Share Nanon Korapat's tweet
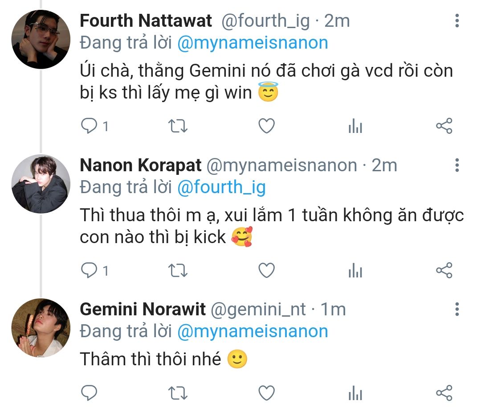481x409 pixels. pos(444,270)
